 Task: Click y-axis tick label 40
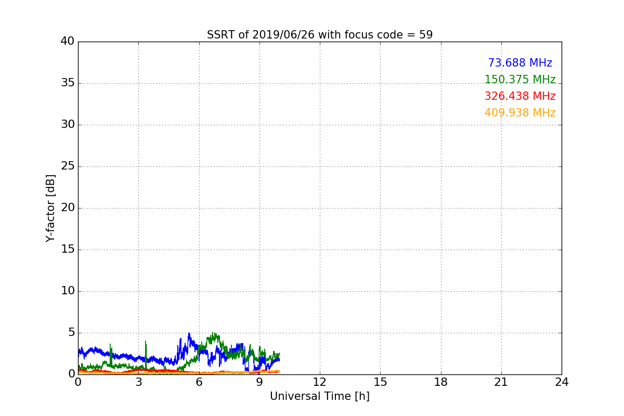click(x=68, y=42)
